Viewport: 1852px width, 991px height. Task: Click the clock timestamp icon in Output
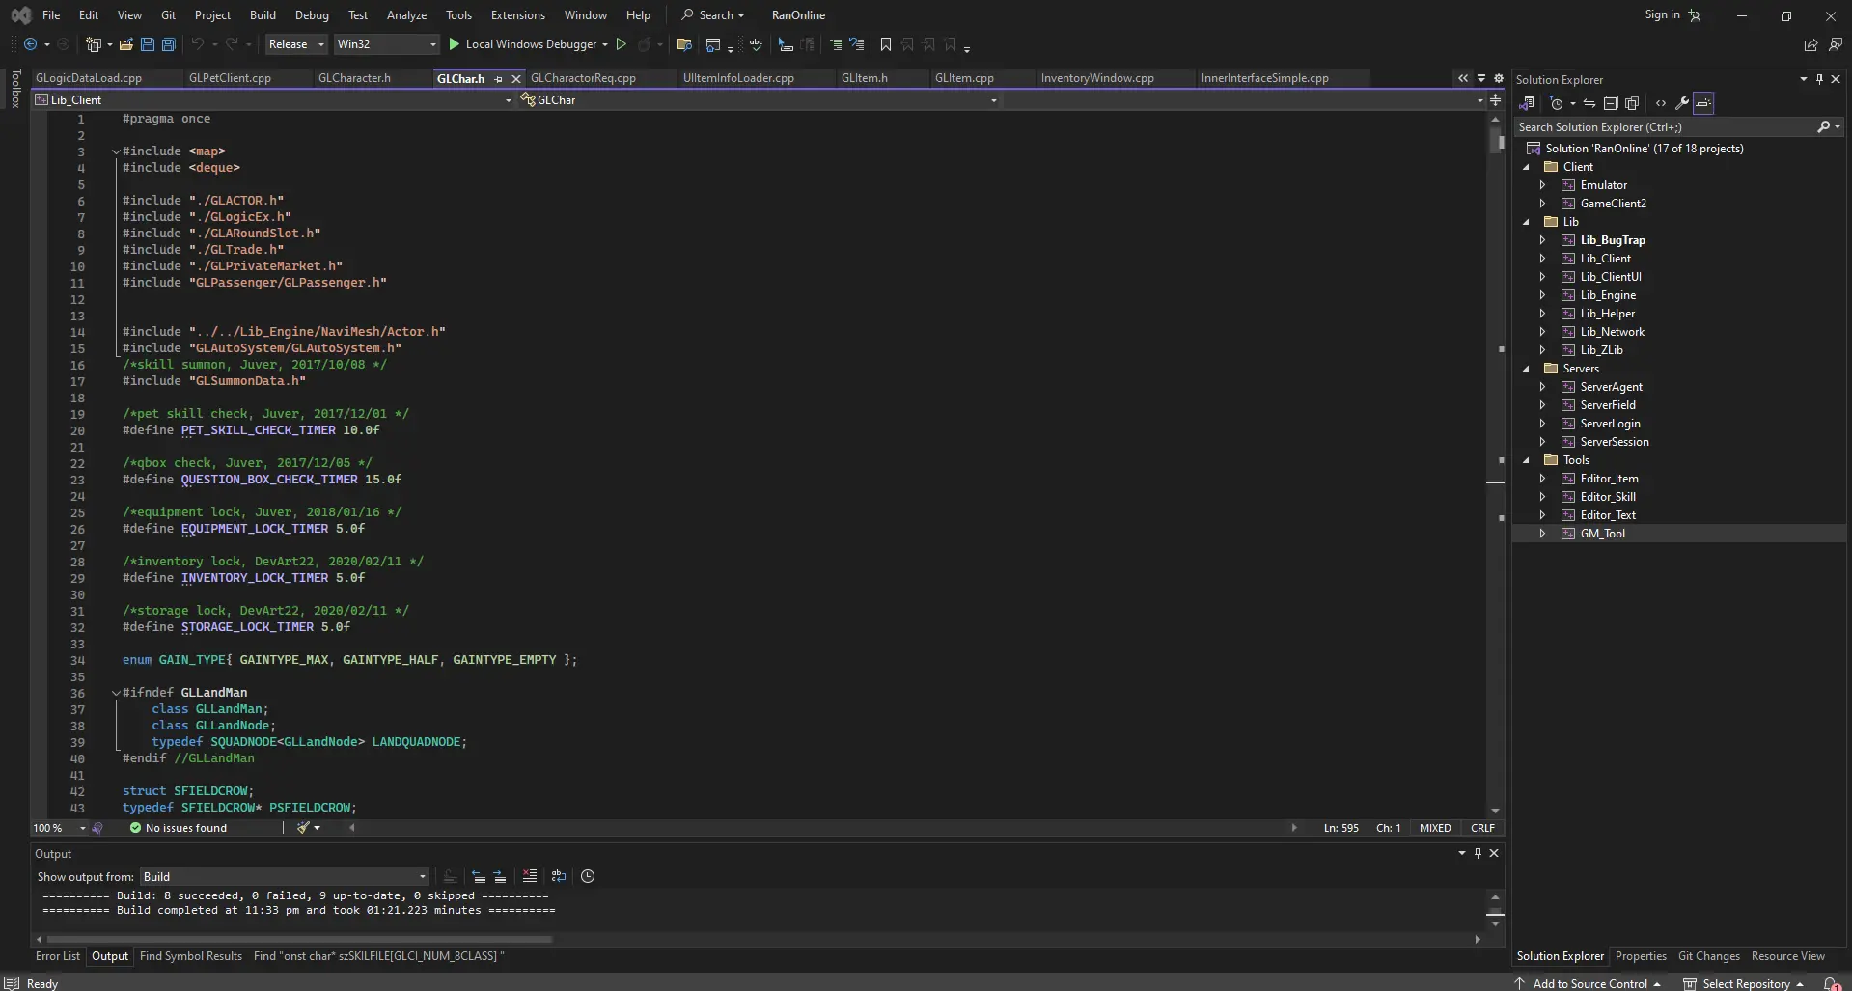click(x=588, y=876)
